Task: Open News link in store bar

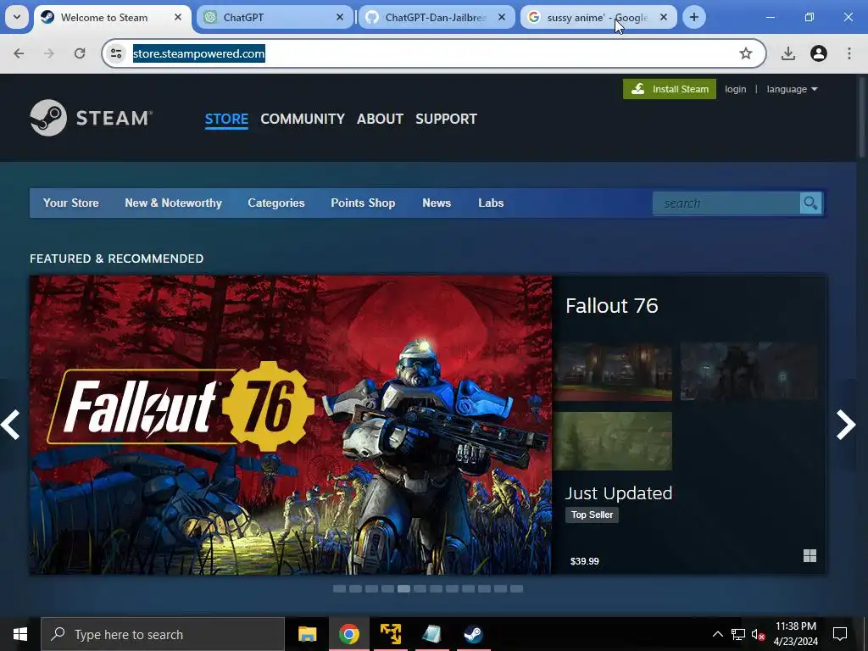Action: (437, 203)
